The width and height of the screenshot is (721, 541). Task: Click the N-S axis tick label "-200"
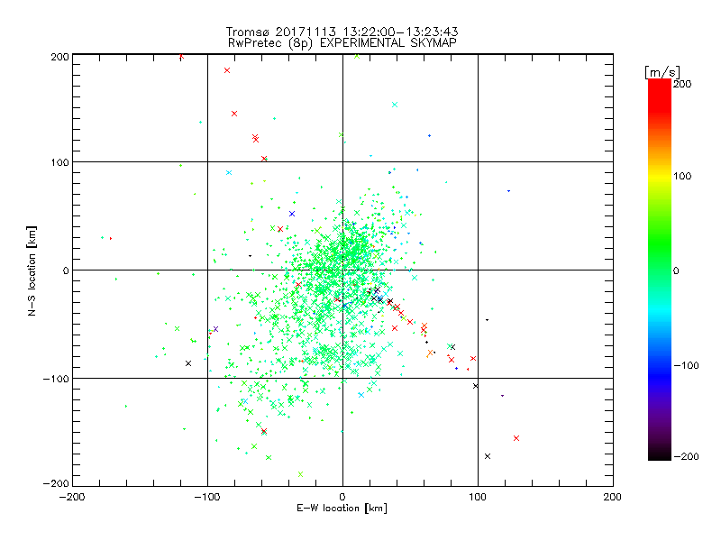point(56,484)
